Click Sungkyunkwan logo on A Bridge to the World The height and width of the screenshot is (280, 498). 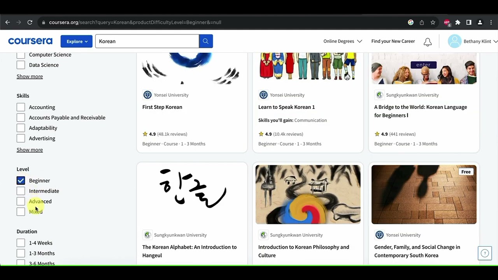[x=379, y=95]
